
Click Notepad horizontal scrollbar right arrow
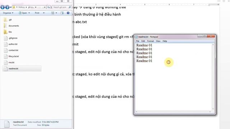click(210, 112)
